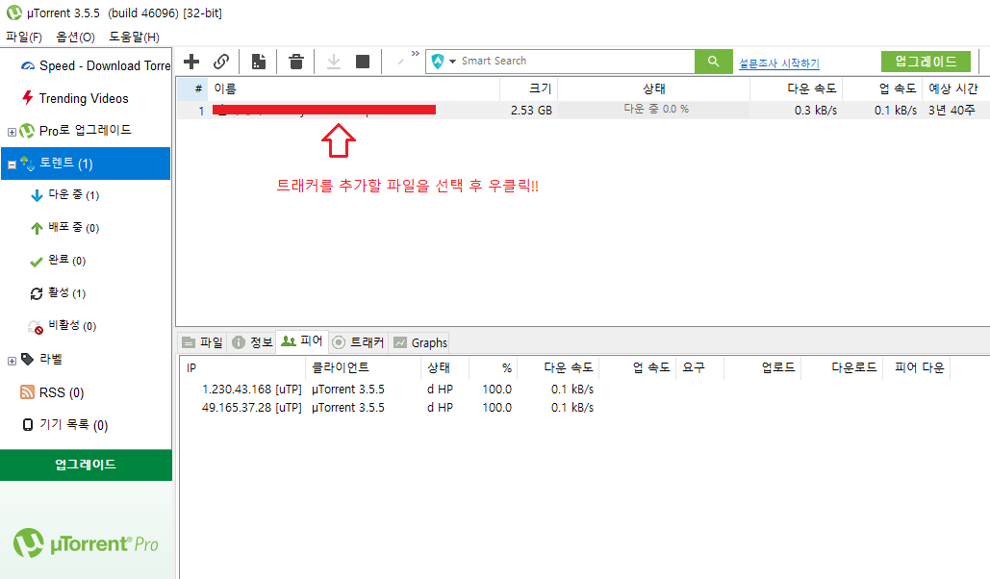Select 라벨 in the sidebar
The height and width of the screenshot is (579, 990).
coord(41,360)
